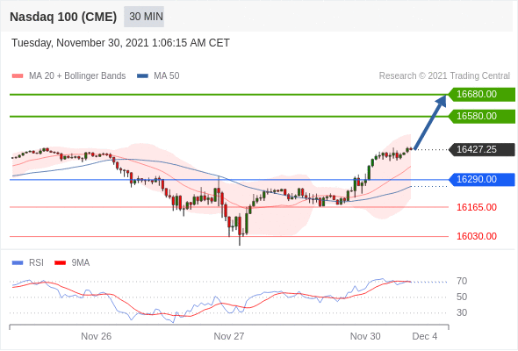Click the 16165.00 support level label

(x=477, y=207)
